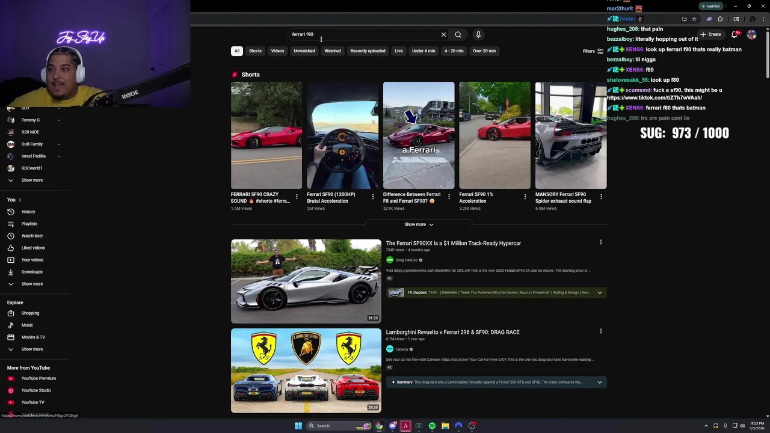Start voice search with the microphone icon
The height and width of the screenshot is (433, 770).
pyautogui.click(x=478, y=34)
